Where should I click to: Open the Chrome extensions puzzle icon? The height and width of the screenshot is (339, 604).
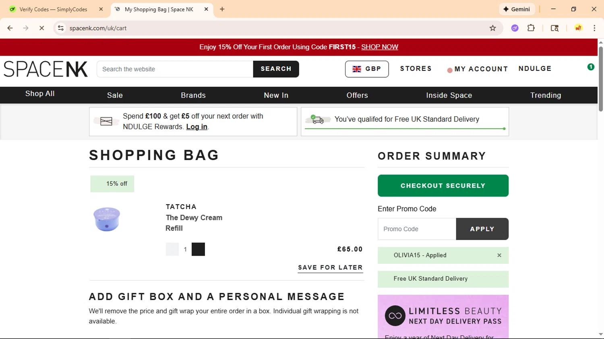531,28
